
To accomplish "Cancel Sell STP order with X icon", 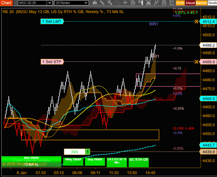I will (x=196, y=62).
